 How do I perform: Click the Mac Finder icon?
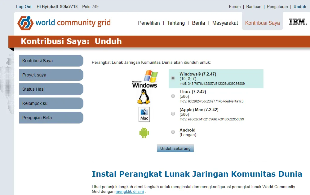(x=144, y=114)
